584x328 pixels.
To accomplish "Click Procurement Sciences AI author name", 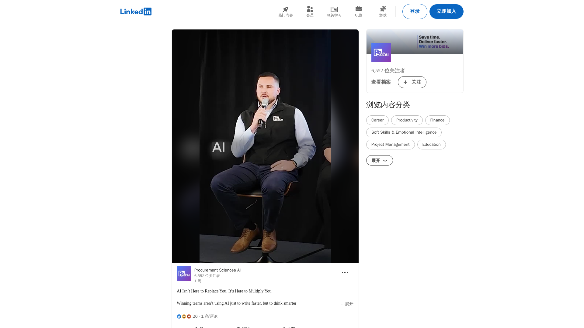I will coord(217,270).
